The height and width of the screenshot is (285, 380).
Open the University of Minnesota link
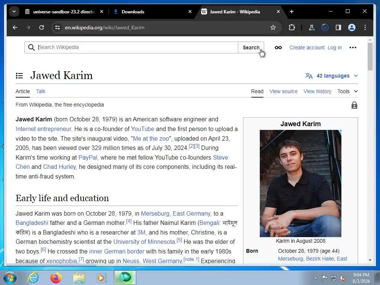144,242
